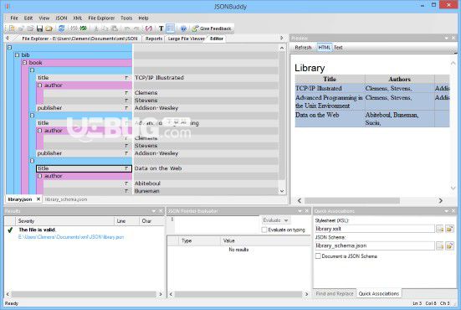Select the library_schema.json document tab
Viewport: 461px width, 310px height.
point(66,199)
